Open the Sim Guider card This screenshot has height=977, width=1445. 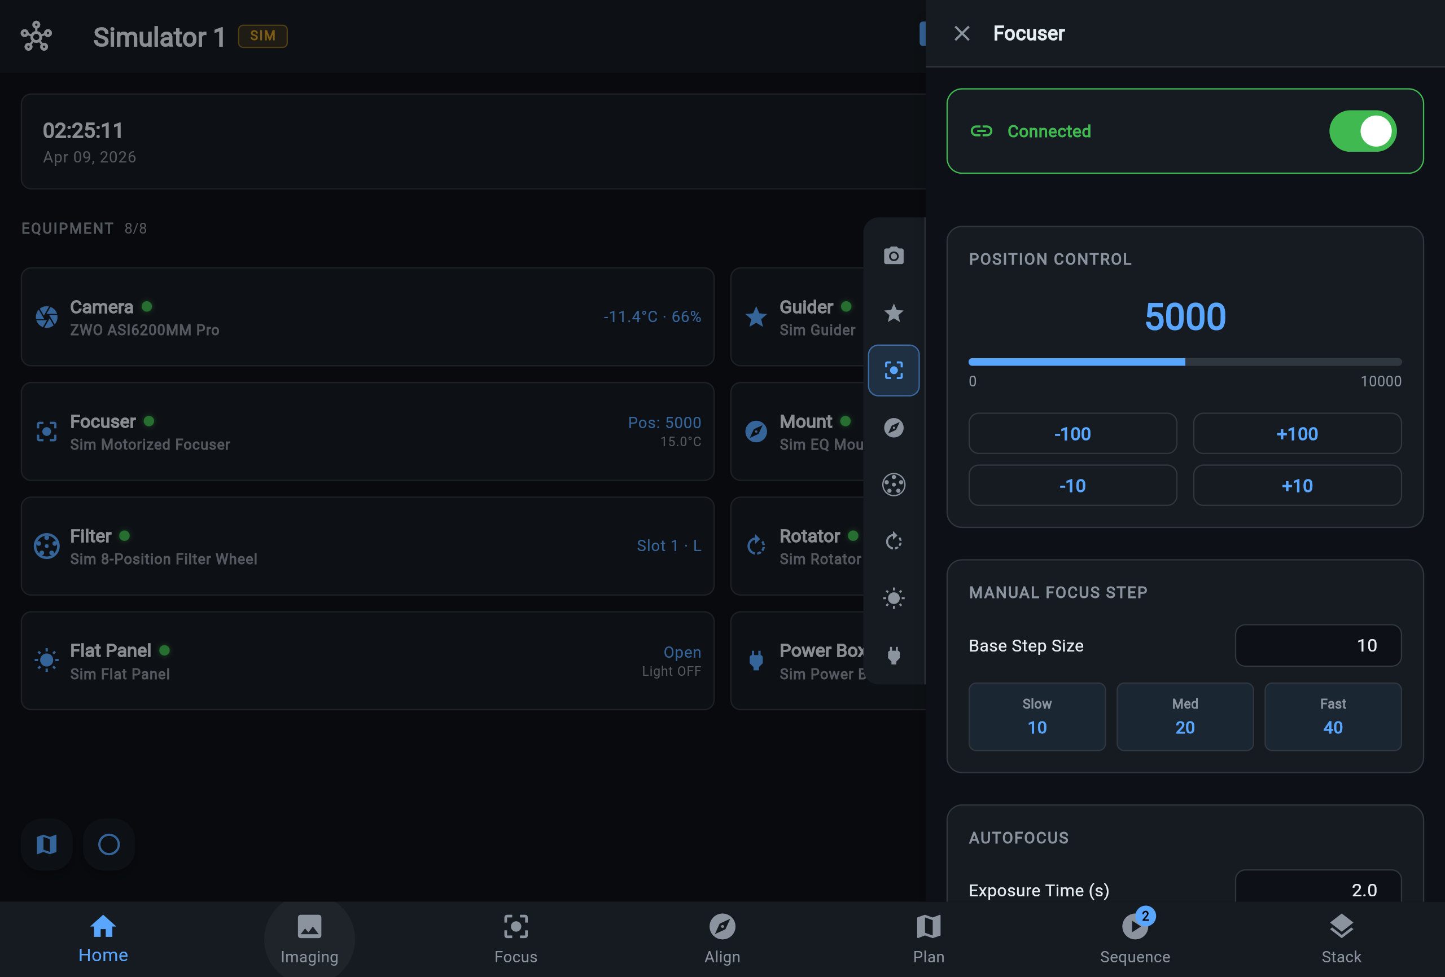click(798, 317)
